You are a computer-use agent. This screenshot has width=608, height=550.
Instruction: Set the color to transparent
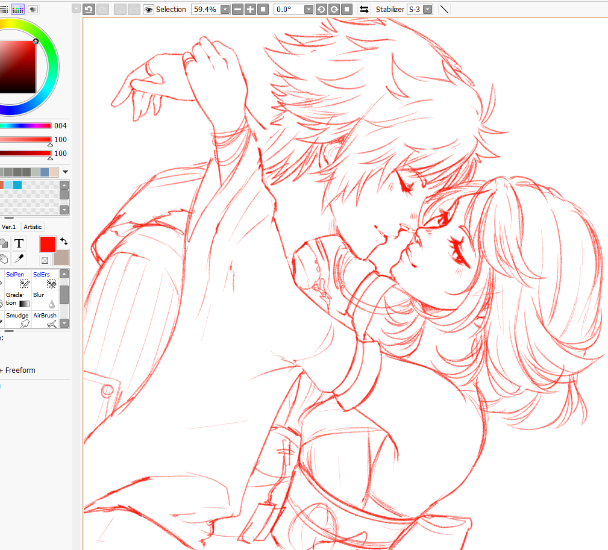(45, 260)
